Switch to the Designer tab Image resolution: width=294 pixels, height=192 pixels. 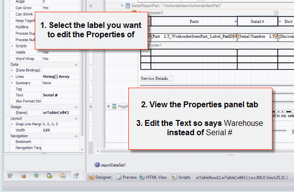point(100,177)
